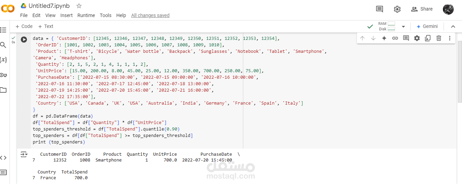Open more cell actions three-dot menu
This screenshot has width=462, height=184.
[x=450, y=38]
